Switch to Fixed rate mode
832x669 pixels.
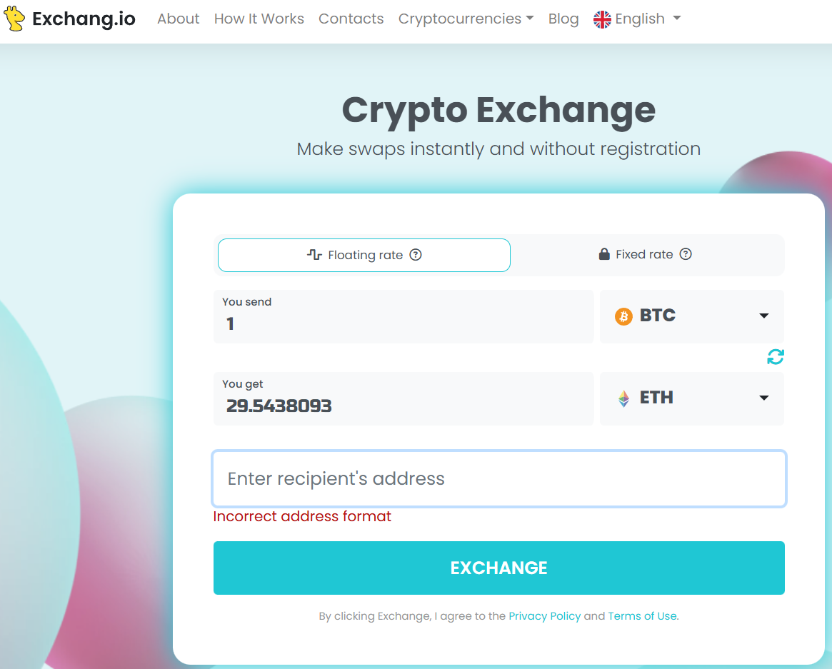[x=646, y=254]
